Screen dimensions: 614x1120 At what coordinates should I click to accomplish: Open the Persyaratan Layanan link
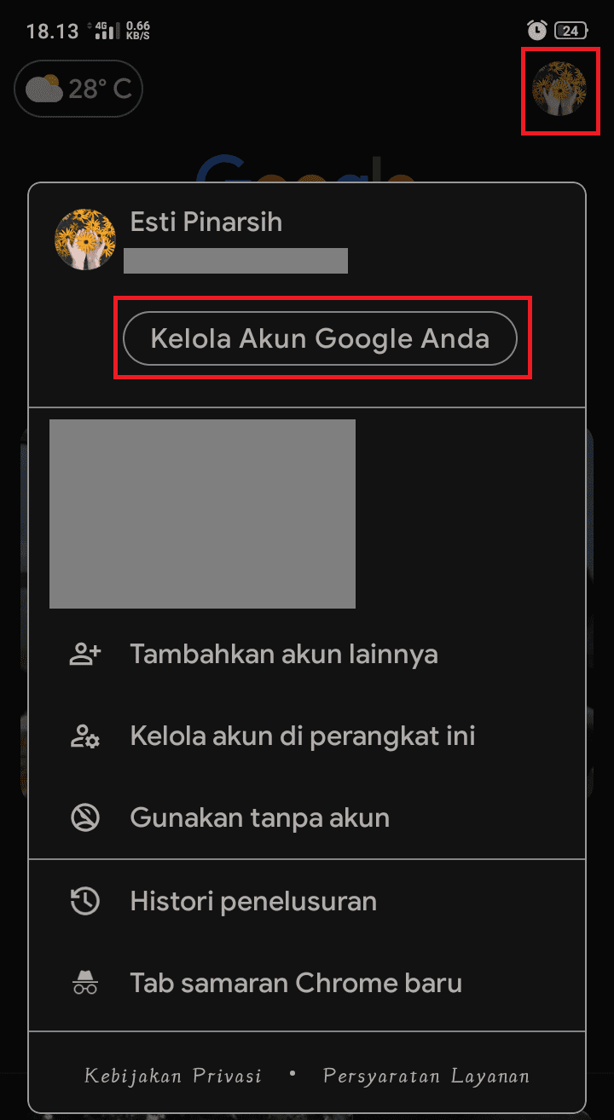pyautogui.click(x=426, y=1076)
